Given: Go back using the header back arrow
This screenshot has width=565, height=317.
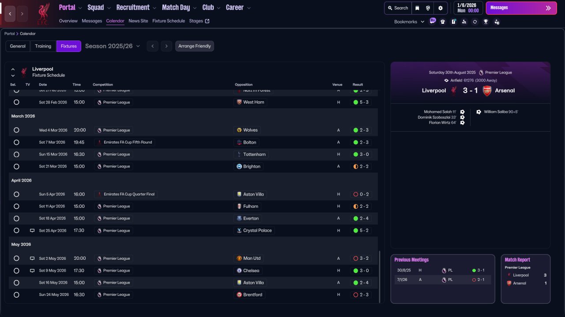Looking at the screenshot, I should (x=10, y=14).
